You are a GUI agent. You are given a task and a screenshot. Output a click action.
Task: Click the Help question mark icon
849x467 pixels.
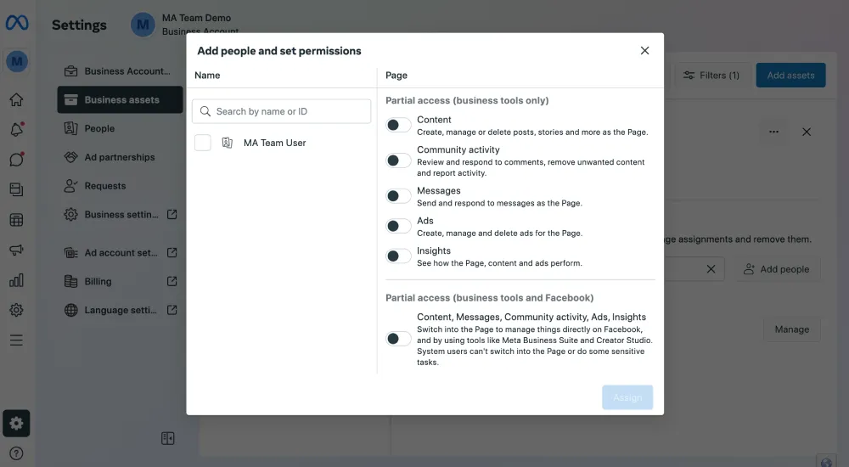pyautogui.click(x=16, y=453)
